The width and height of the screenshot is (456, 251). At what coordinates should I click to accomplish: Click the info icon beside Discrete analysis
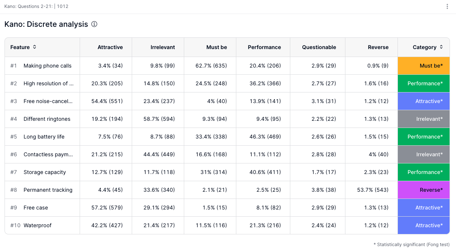coord(94,24)
